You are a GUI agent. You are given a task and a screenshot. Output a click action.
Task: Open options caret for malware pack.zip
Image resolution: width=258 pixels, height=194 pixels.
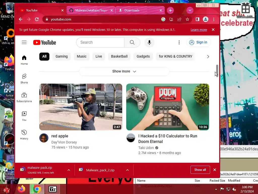pyautogui.click(x=69, y=170)
